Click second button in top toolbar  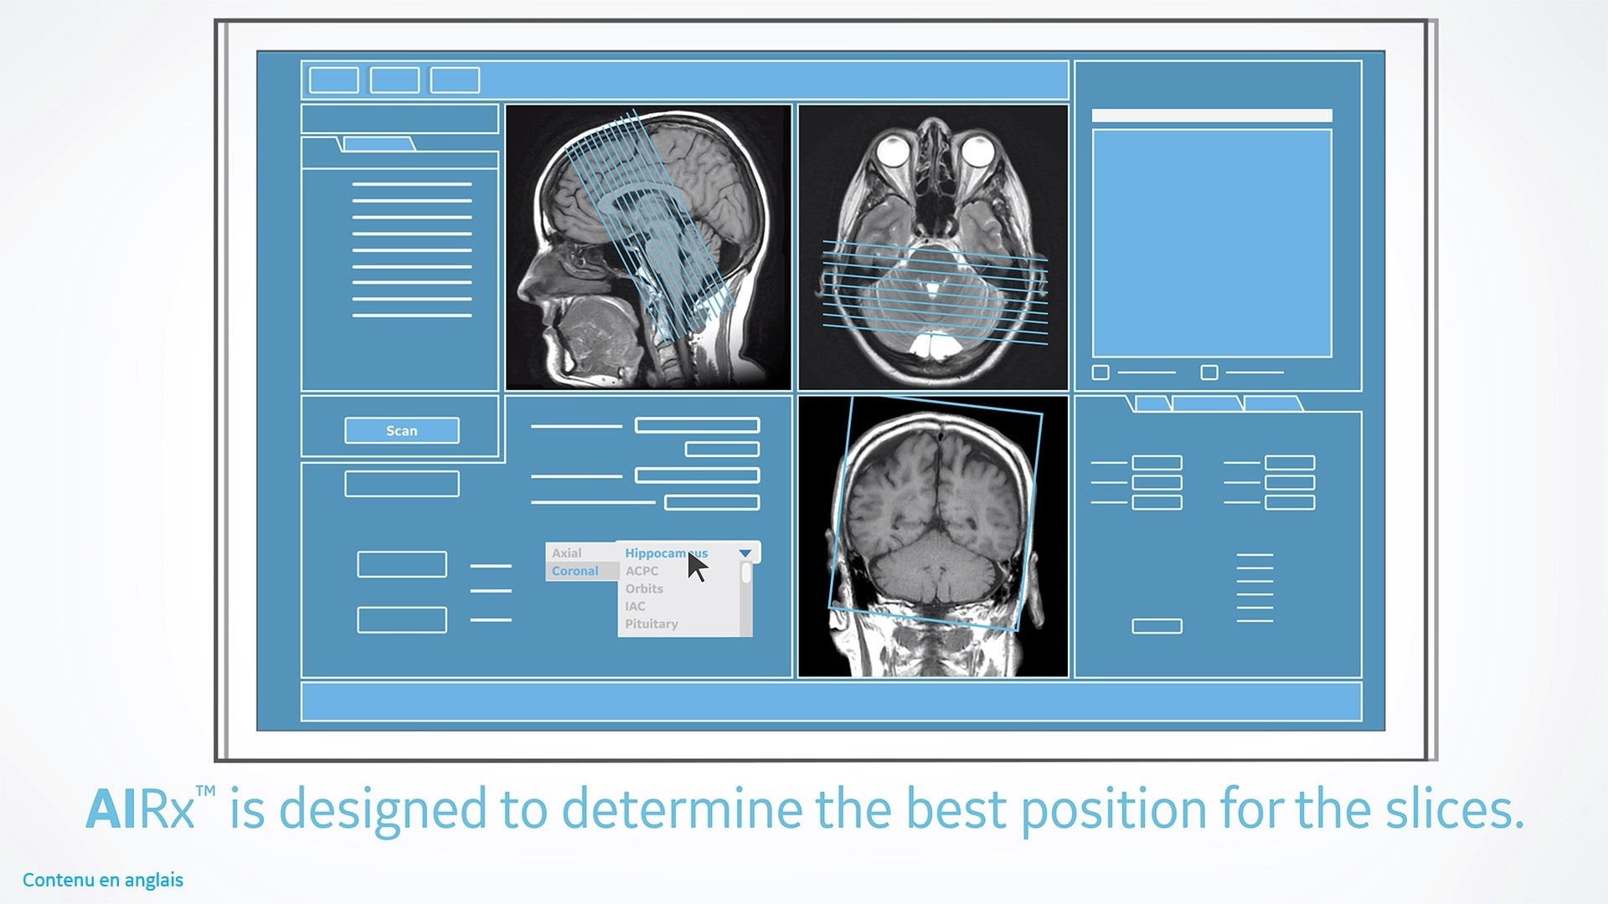point(394,80)
